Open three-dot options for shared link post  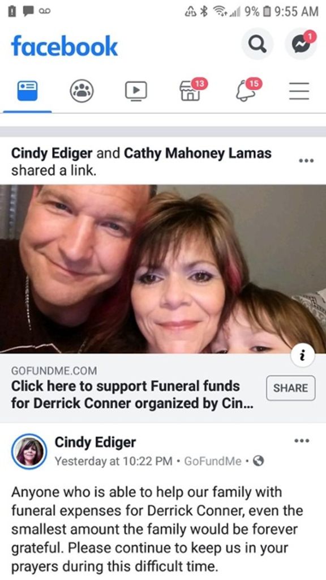(x=306, y=160)
